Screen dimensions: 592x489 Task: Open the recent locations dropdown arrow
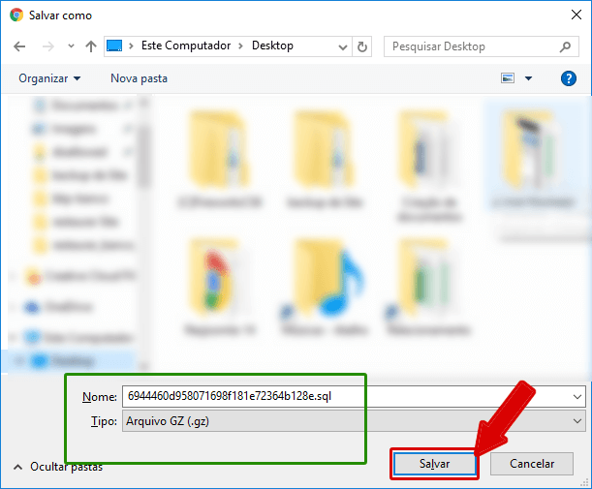[71, 46]
